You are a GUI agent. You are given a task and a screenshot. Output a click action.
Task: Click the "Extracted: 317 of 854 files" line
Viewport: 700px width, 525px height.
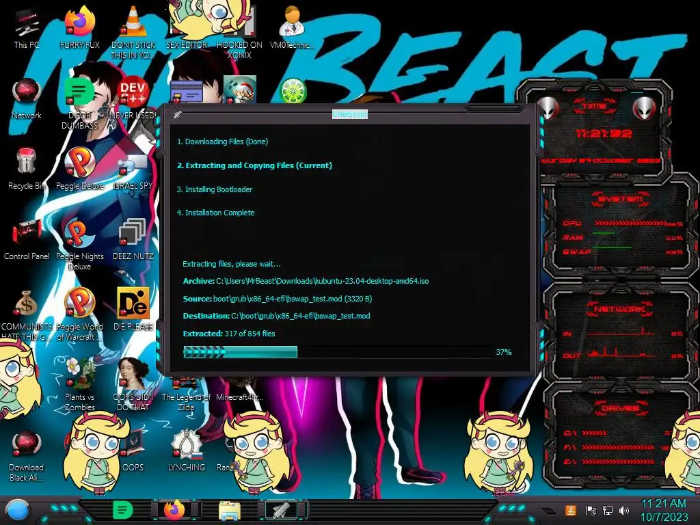coord(229,334)
